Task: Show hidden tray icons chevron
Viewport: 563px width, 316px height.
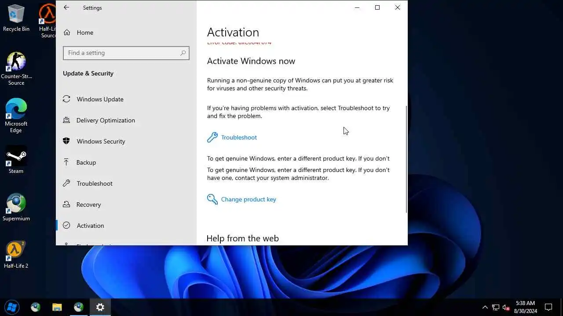Action: click(x=485, y=307)
